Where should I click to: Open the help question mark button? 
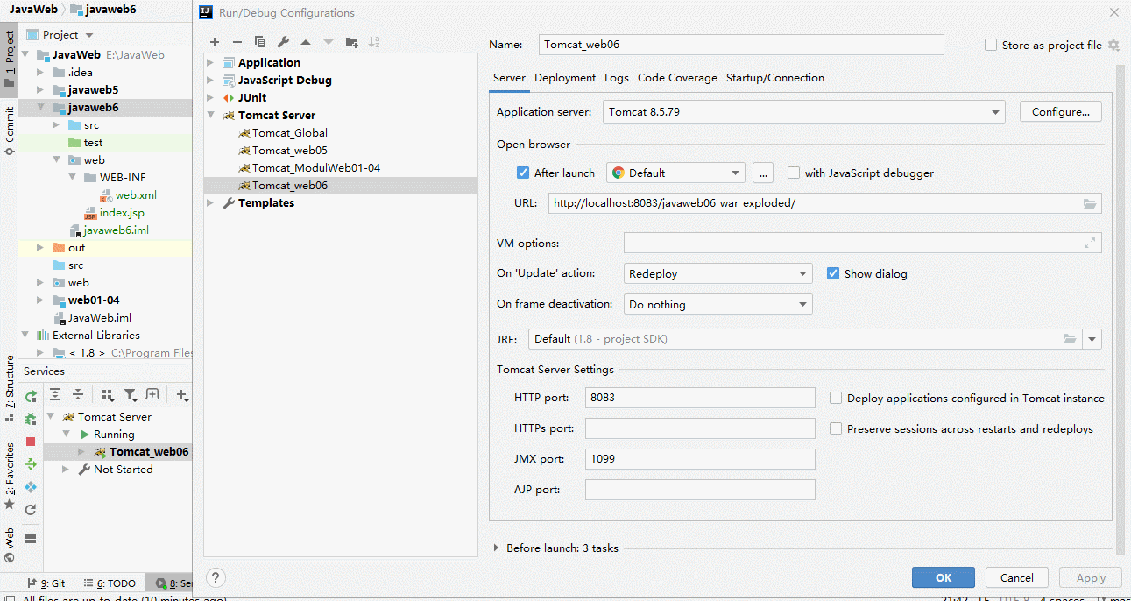(x=216, y=577)
